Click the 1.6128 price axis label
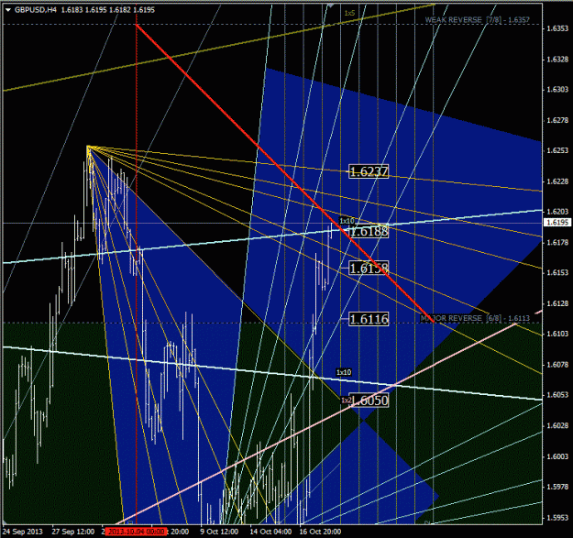The image size is (573, 538). click(557, 303)
